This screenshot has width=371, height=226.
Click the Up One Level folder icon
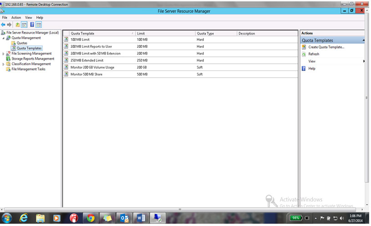[x=17, y=25]
